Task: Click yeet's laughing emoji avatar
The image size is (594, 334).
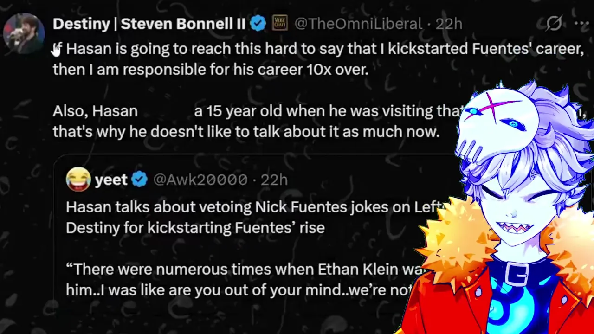Action: click(x=78, y=180)
